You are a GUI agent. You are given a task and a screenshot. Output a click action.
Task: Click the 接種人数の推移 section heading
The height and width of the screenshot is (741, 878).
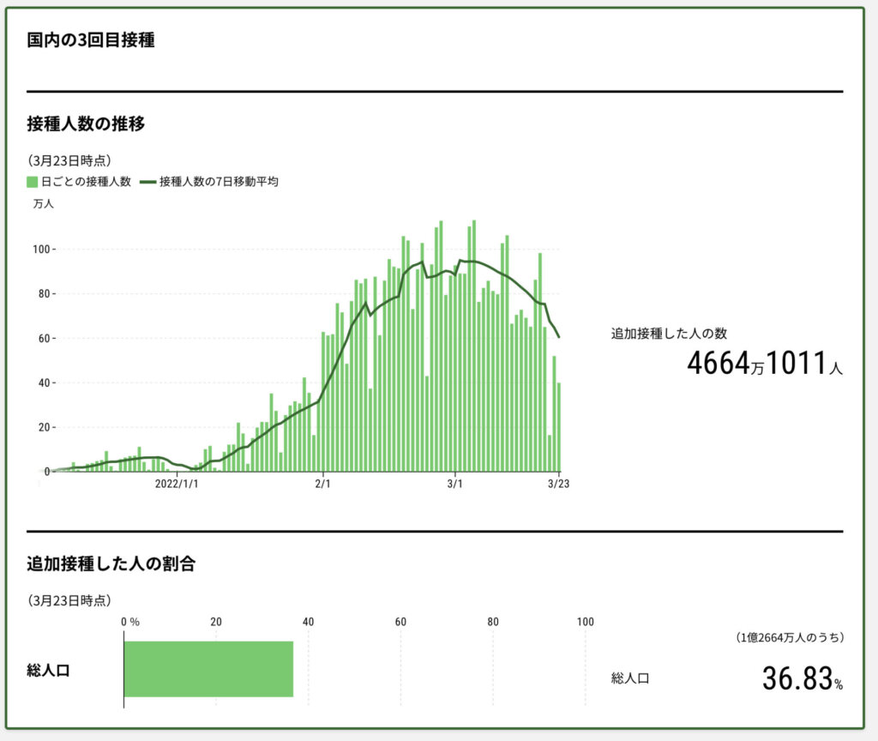tap(86, 123)
